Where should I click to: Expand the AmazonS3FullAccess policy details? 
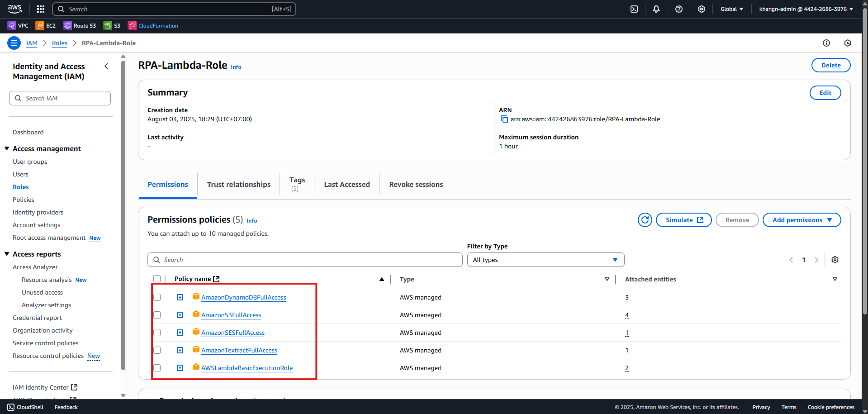click(180, 315)
